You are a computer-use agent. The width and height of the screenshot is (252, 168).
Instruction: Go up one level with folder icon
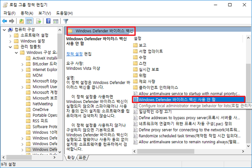21,21
